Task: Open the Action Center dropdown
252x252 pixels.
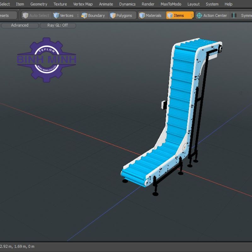Action: [x=215, y=15]
